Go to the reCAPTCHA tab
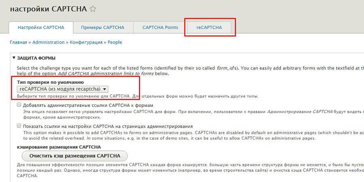 (209, 28)
